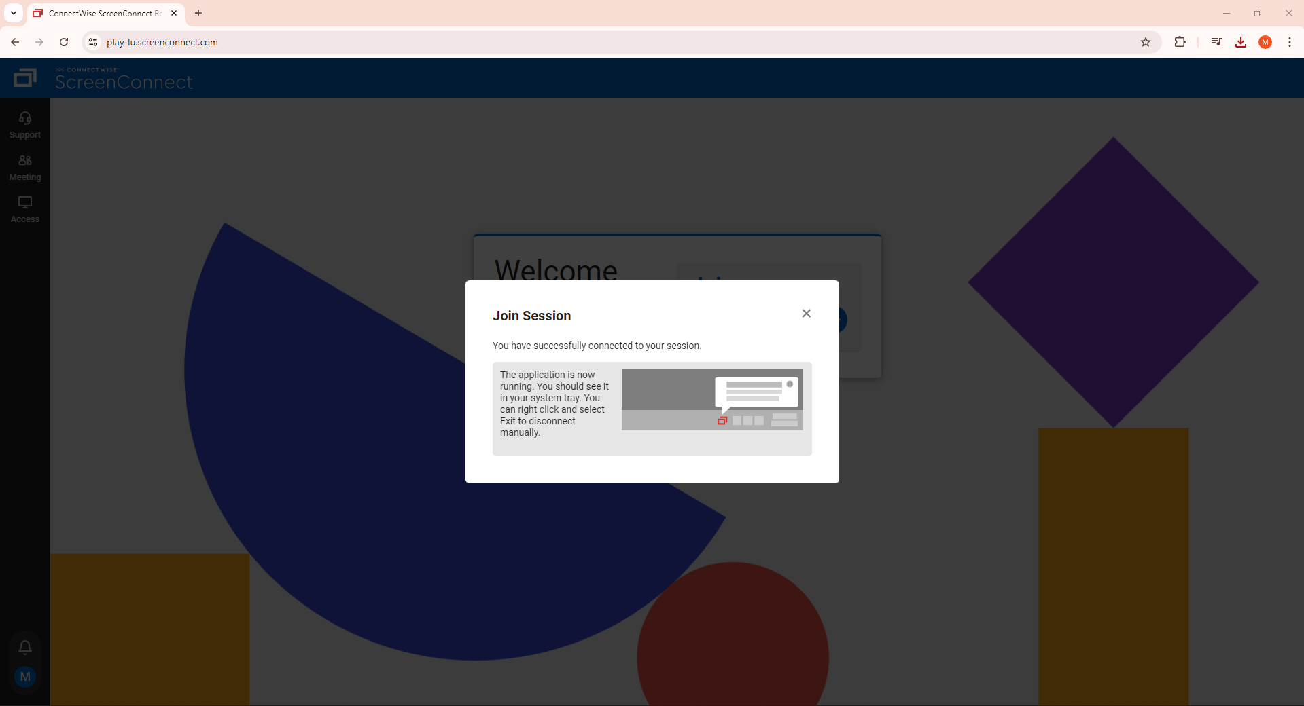1304x706 pixels.
Task: Click the system tray illustration in the dialog
Action: [x=712, y=400]
